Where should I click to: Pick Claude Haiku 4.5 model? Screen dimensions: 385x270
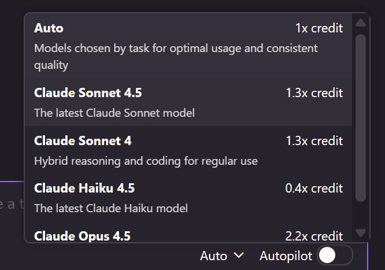coord(188,198)
